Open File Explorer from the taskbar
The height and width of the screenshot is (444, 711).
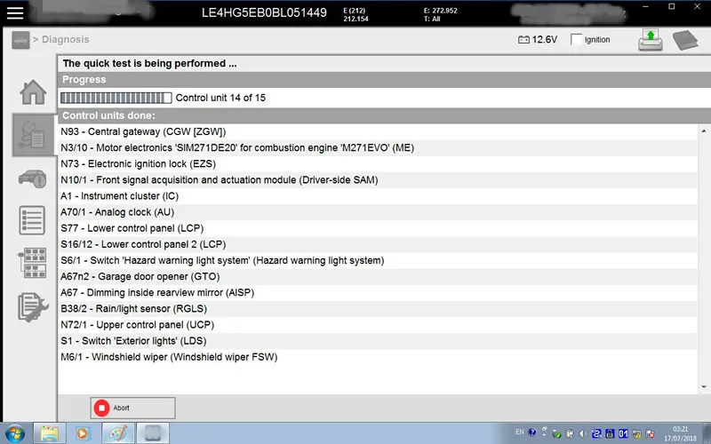(x=50, y=433)
